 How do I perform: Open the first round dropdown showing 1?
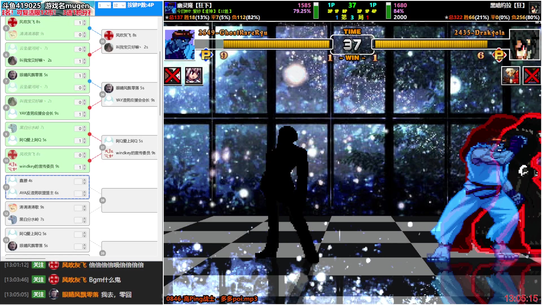104,5
